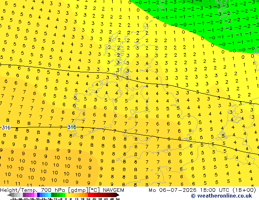The height and width of the screenshot is (200, 259).
Task: Click the dark red arrow at legend's hot end
Action: 118,195
